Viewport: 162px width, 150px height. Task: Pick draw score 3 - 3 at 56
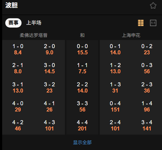[x=82, y=107]
